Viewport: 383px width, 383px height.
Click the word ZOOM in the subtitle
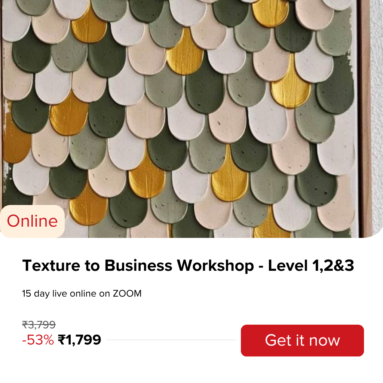(127, 294)
